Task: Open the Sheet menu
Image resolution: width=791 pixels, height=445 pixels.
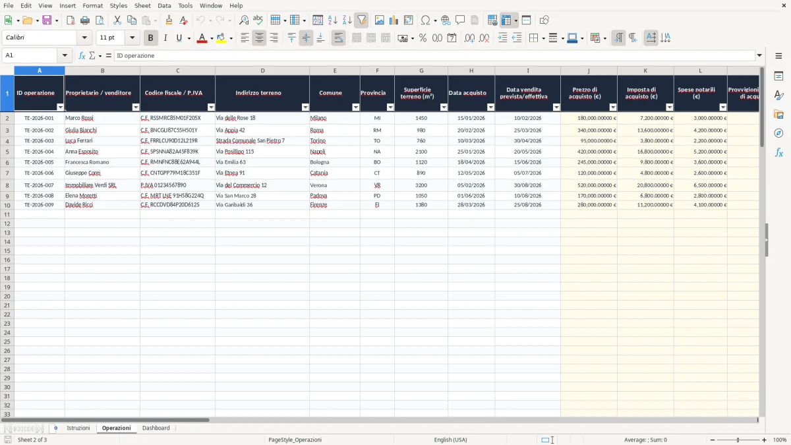Action: (142, 5)
